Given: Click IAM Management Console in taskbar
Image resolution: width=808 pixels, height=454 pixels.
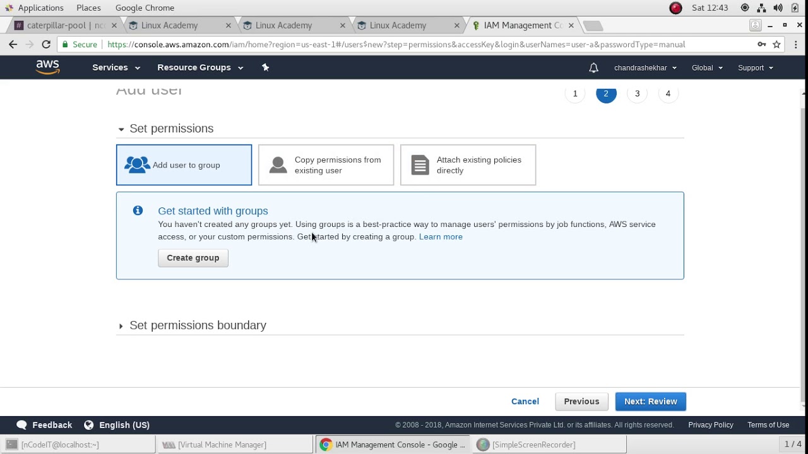Looking at the screenshot, I should [391, 445].
